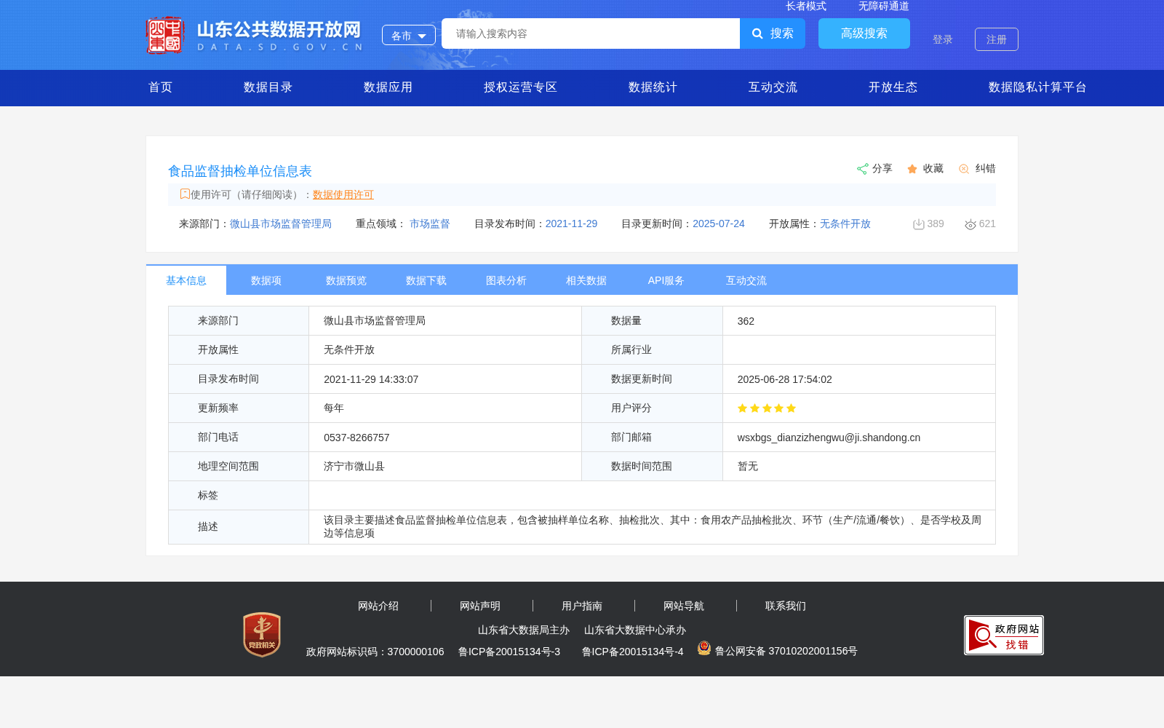
Task: Click the 2025-06-28 17:54:02 update time
Action: tap(784, 379)
